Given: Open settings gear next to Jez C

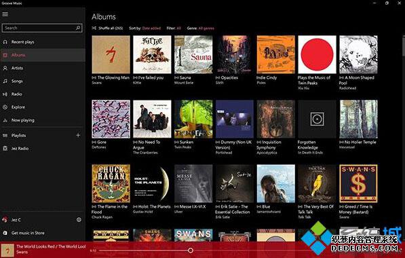Looking at the screenshot, I should [x=79, y=220].
